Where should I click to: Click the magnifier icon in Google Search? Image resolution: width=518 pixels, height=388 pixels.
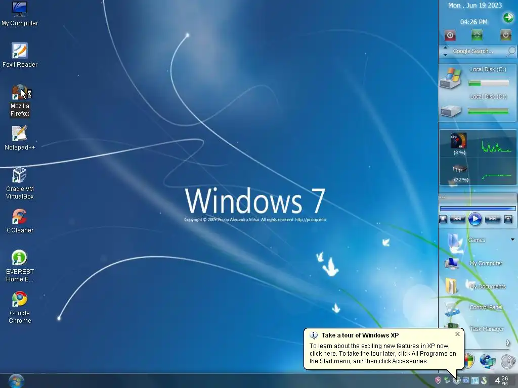pyautogui.click(x=511, y=51)
